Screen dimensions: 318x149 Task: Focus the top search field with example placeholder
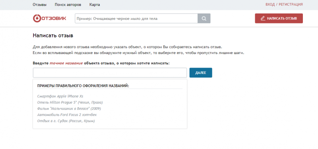[x=136, y=18]
